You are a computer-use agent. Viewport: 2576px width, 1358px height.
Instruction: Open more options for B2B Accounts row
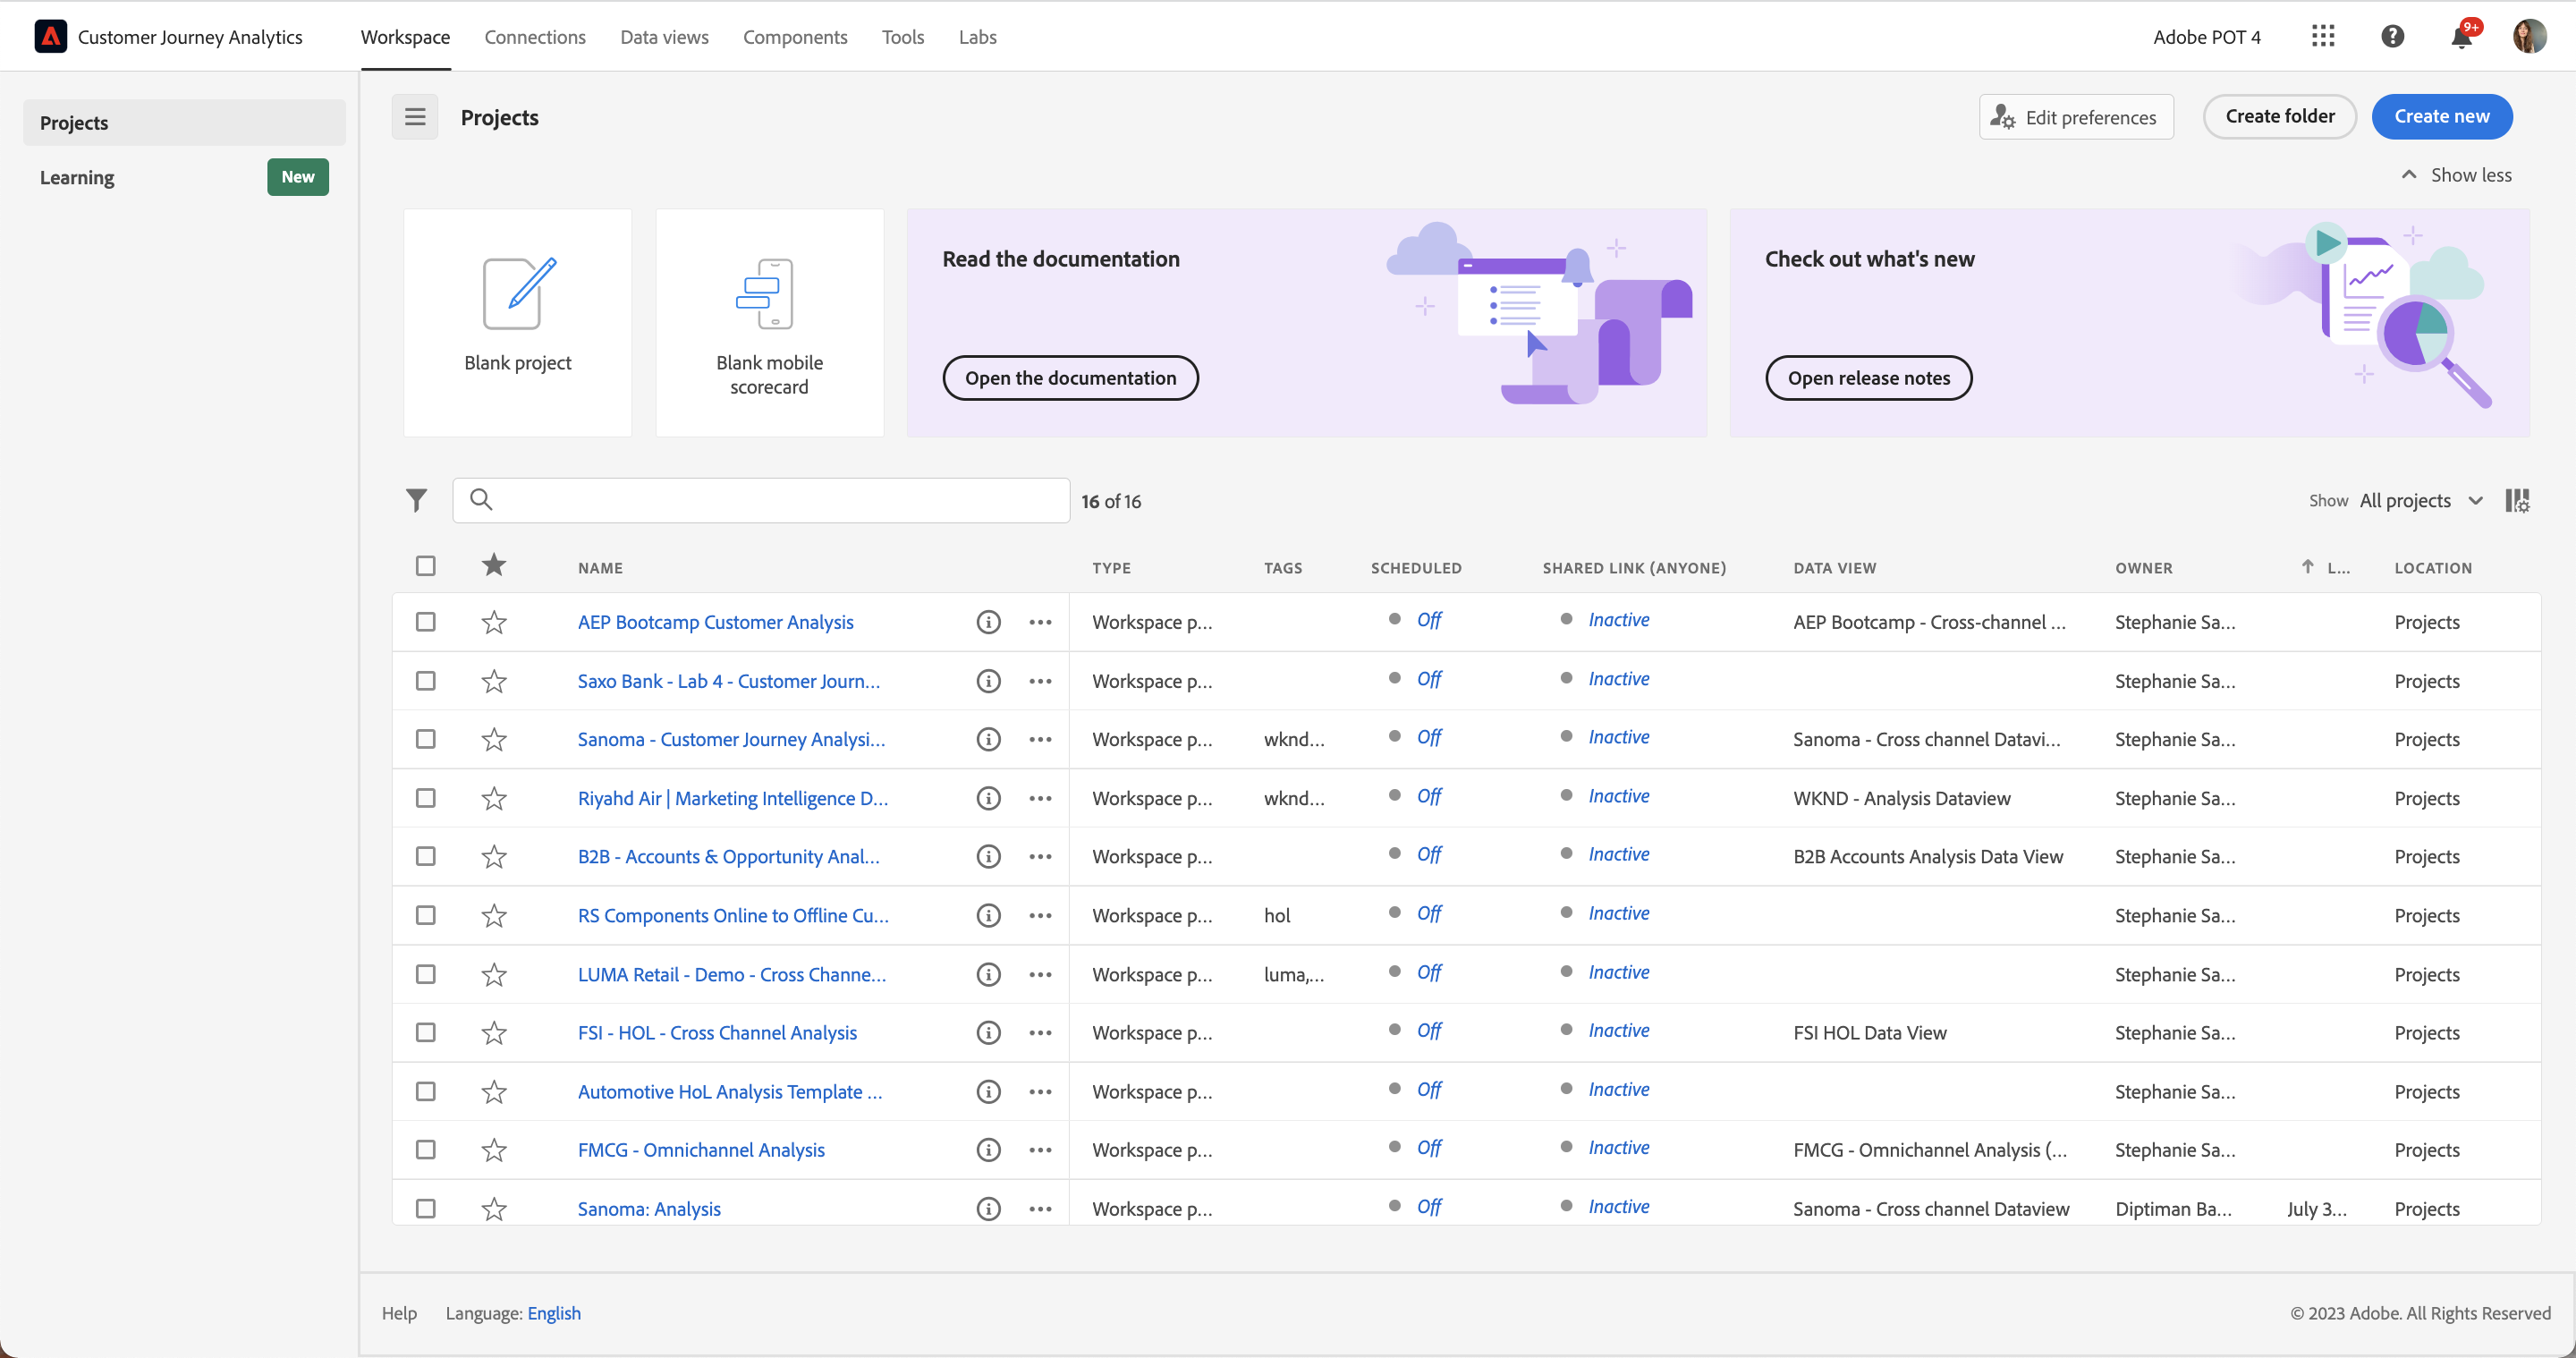(1040, 857)
